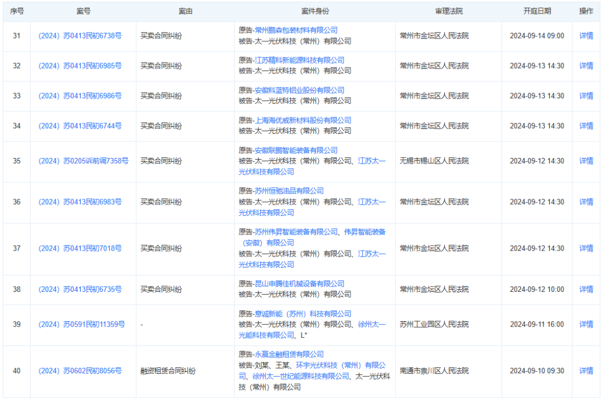The width and height of the screenshot is (602, 399).
Task: Click plaintiff 意诚新能（苏州）科技有限公司
Action: pyautogui.click(x=303, y=314)
